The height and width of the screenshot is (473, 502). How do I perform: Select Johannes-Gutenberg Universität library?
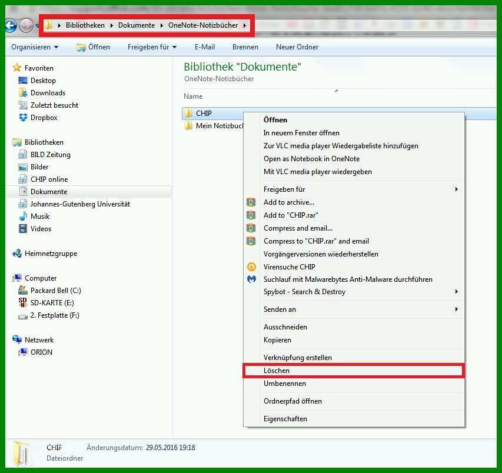point(80,204)
